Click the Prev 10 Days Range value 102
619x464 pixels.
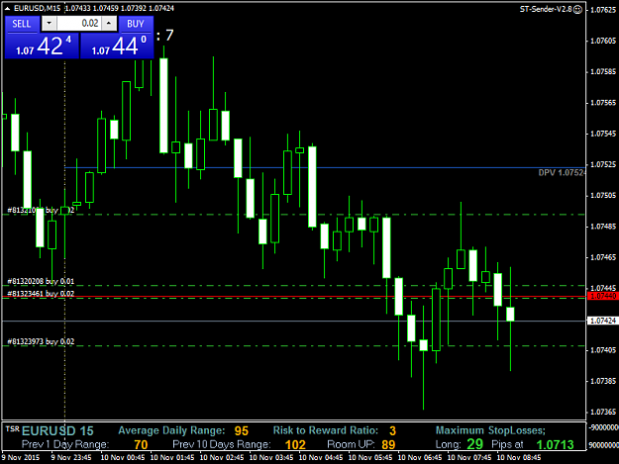tap(295, 445)
